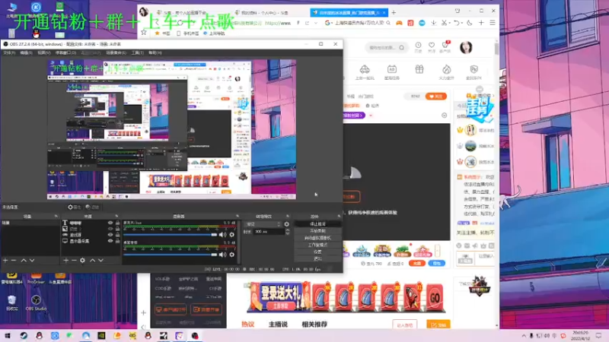Screen dimensions: 609x342
Task: Move the scene down with the arrow icon
Action: click(x=32, y=260)
